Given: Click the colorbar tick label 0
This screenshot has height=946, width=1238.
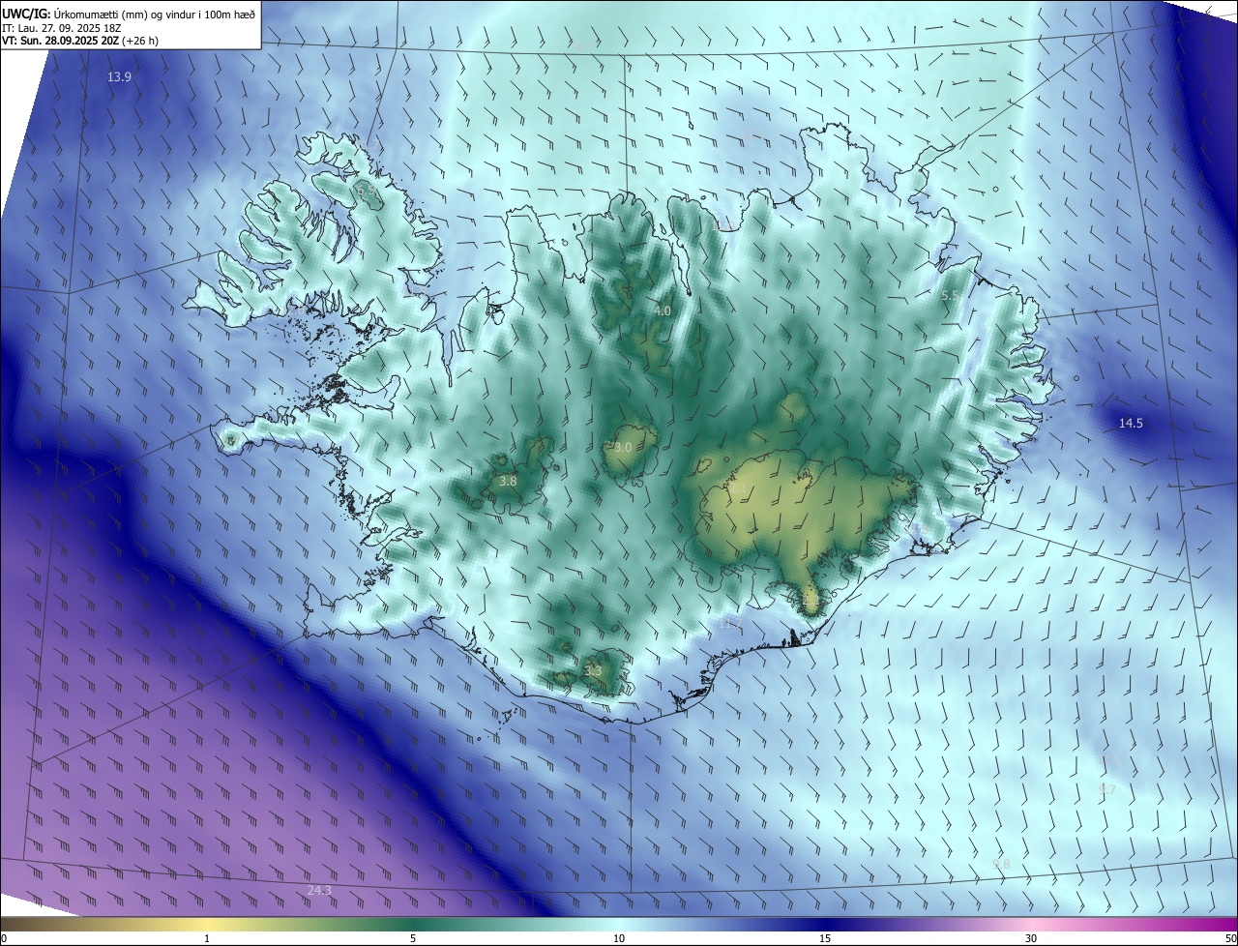Looking at the screenshot, I should click(4, 938).
